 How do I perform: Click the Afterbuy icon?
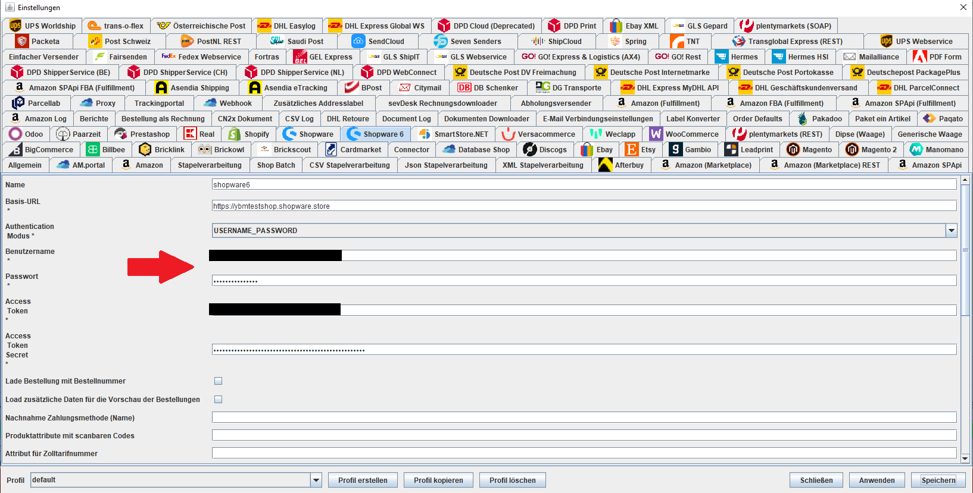(605, 165)
